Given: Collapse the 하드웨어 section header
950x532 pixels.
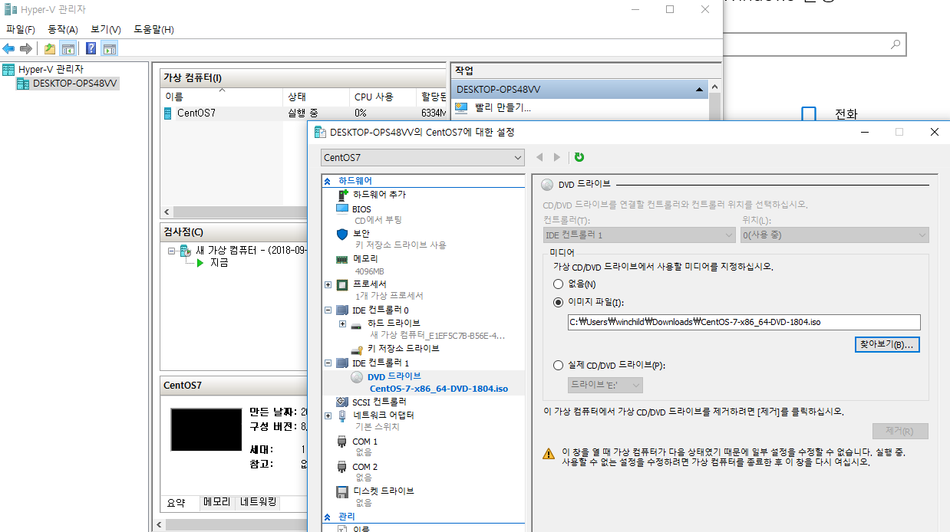Looking at the screenshot, I should point(328,181).
